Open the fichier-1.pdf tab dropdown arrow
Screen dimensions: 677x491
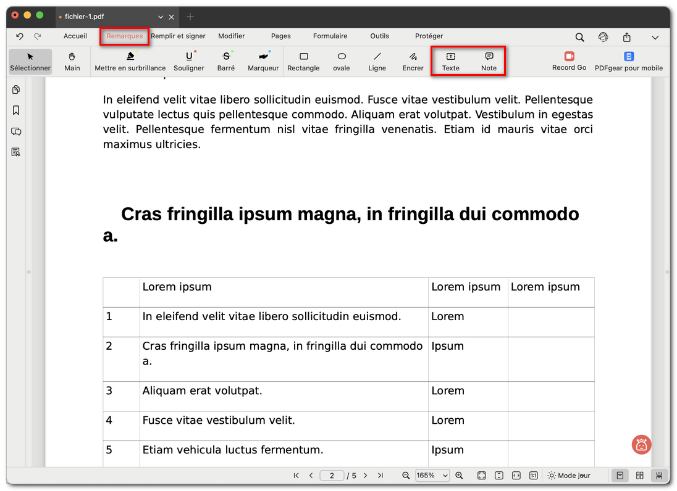161,17
